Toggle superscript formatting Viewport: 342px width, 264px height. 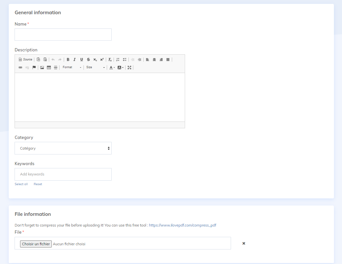pyautogui.click(x=102, y=59)
